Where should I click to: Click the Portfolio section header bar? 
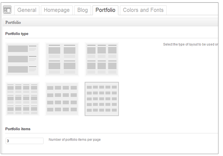click(x=110, y=22)
